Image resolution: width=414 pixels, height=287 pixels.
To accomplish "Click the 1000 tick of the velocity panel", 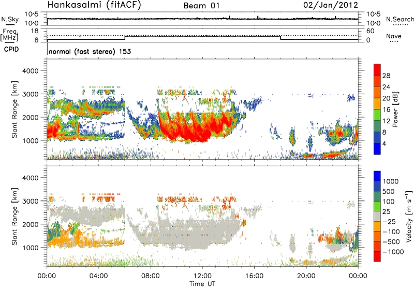I will tap(31, 247).
